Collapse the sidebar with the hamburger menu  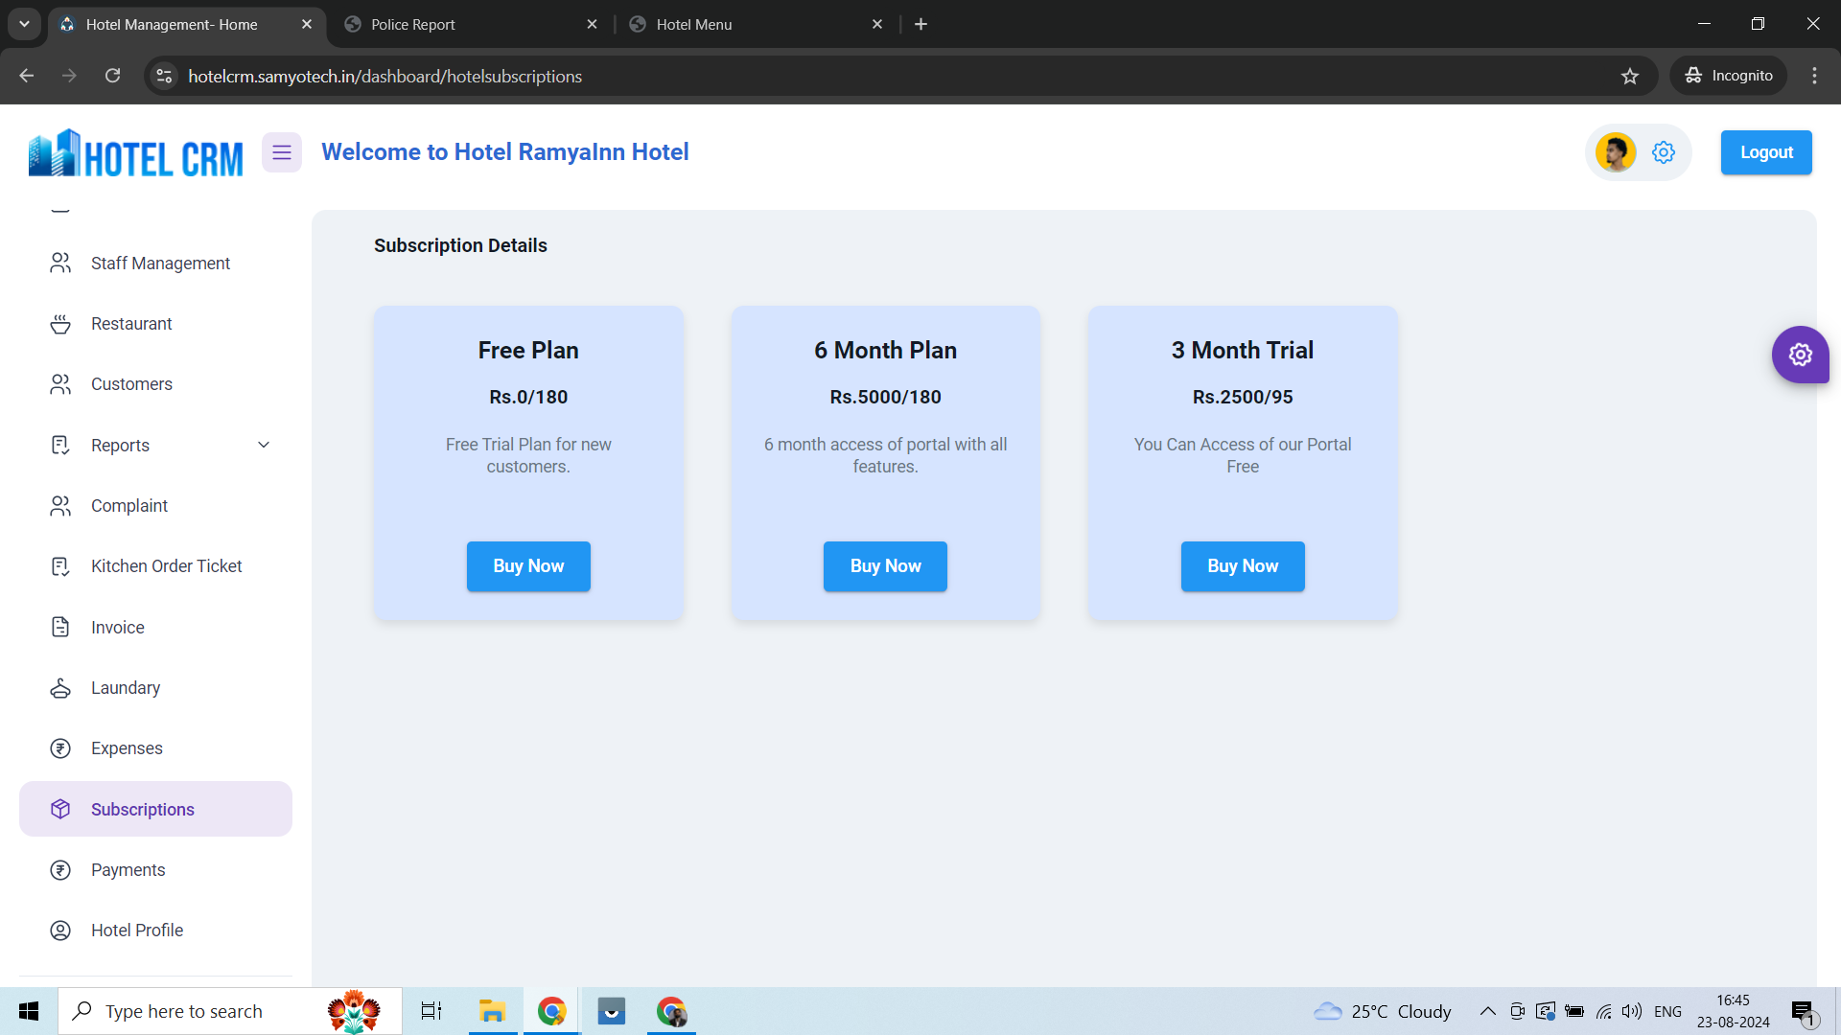[x=281, y=151]
